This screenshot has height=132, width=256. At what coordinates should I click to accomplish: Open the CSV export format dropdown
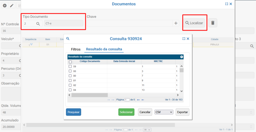[164, 112]
